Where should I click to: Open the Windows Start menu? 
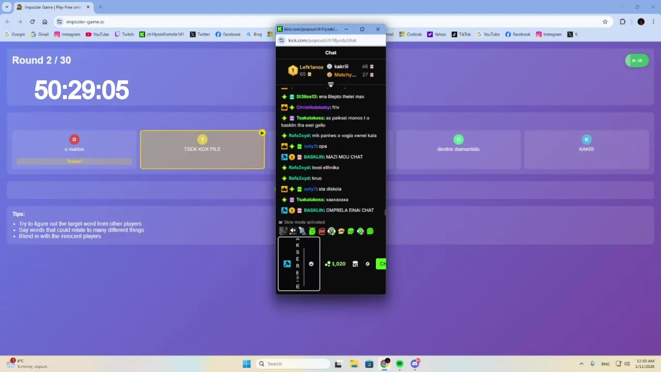[247, 364]
